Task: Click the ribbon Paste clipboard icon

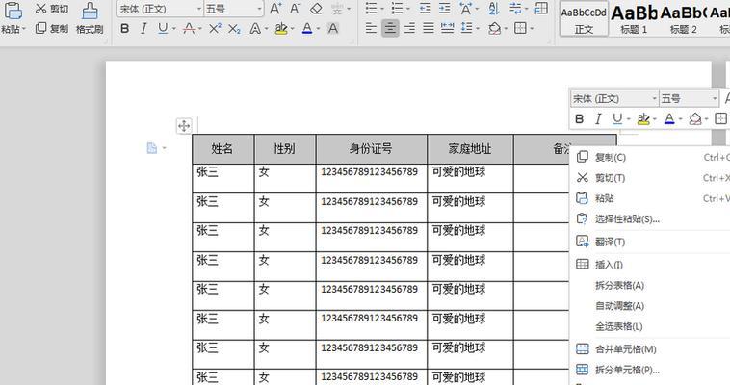Action: (x=13, y=11)
